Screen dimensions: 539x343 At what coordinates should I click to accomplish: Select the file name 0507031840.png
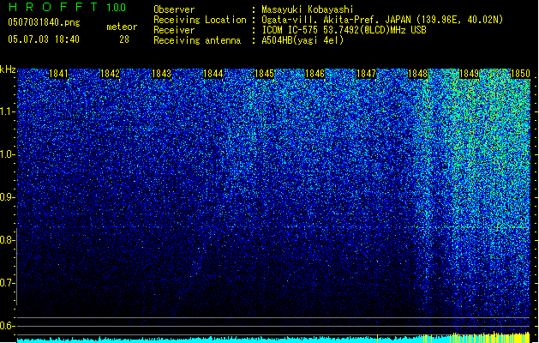(44, 22)
